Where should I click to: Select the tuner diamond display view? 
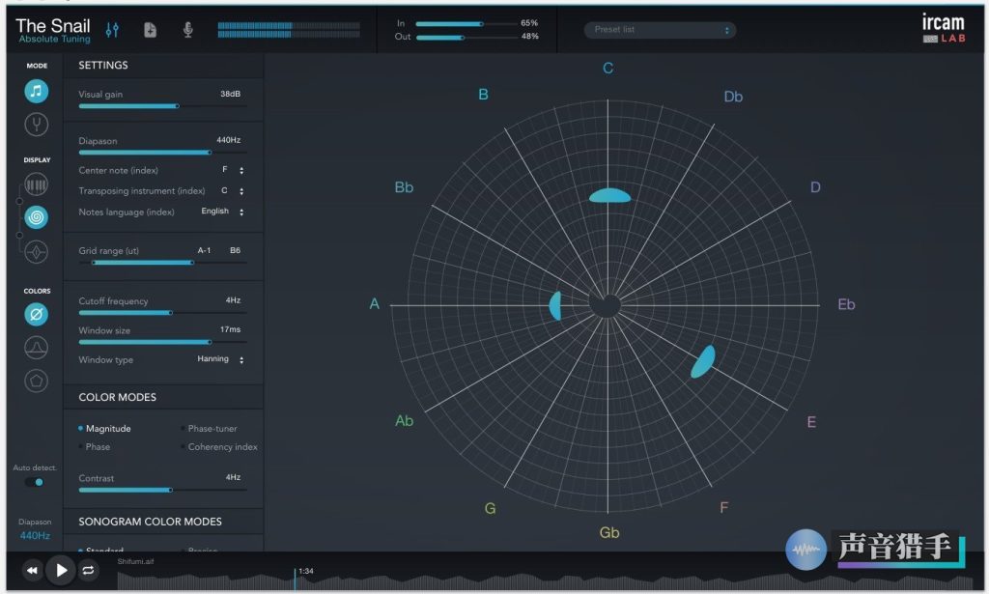click(36, 251)
